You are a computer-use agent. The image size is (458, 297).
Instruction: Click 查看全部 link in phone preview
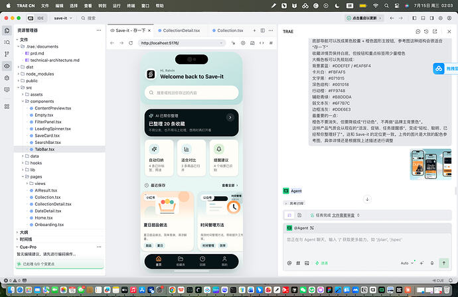(230, 185)
